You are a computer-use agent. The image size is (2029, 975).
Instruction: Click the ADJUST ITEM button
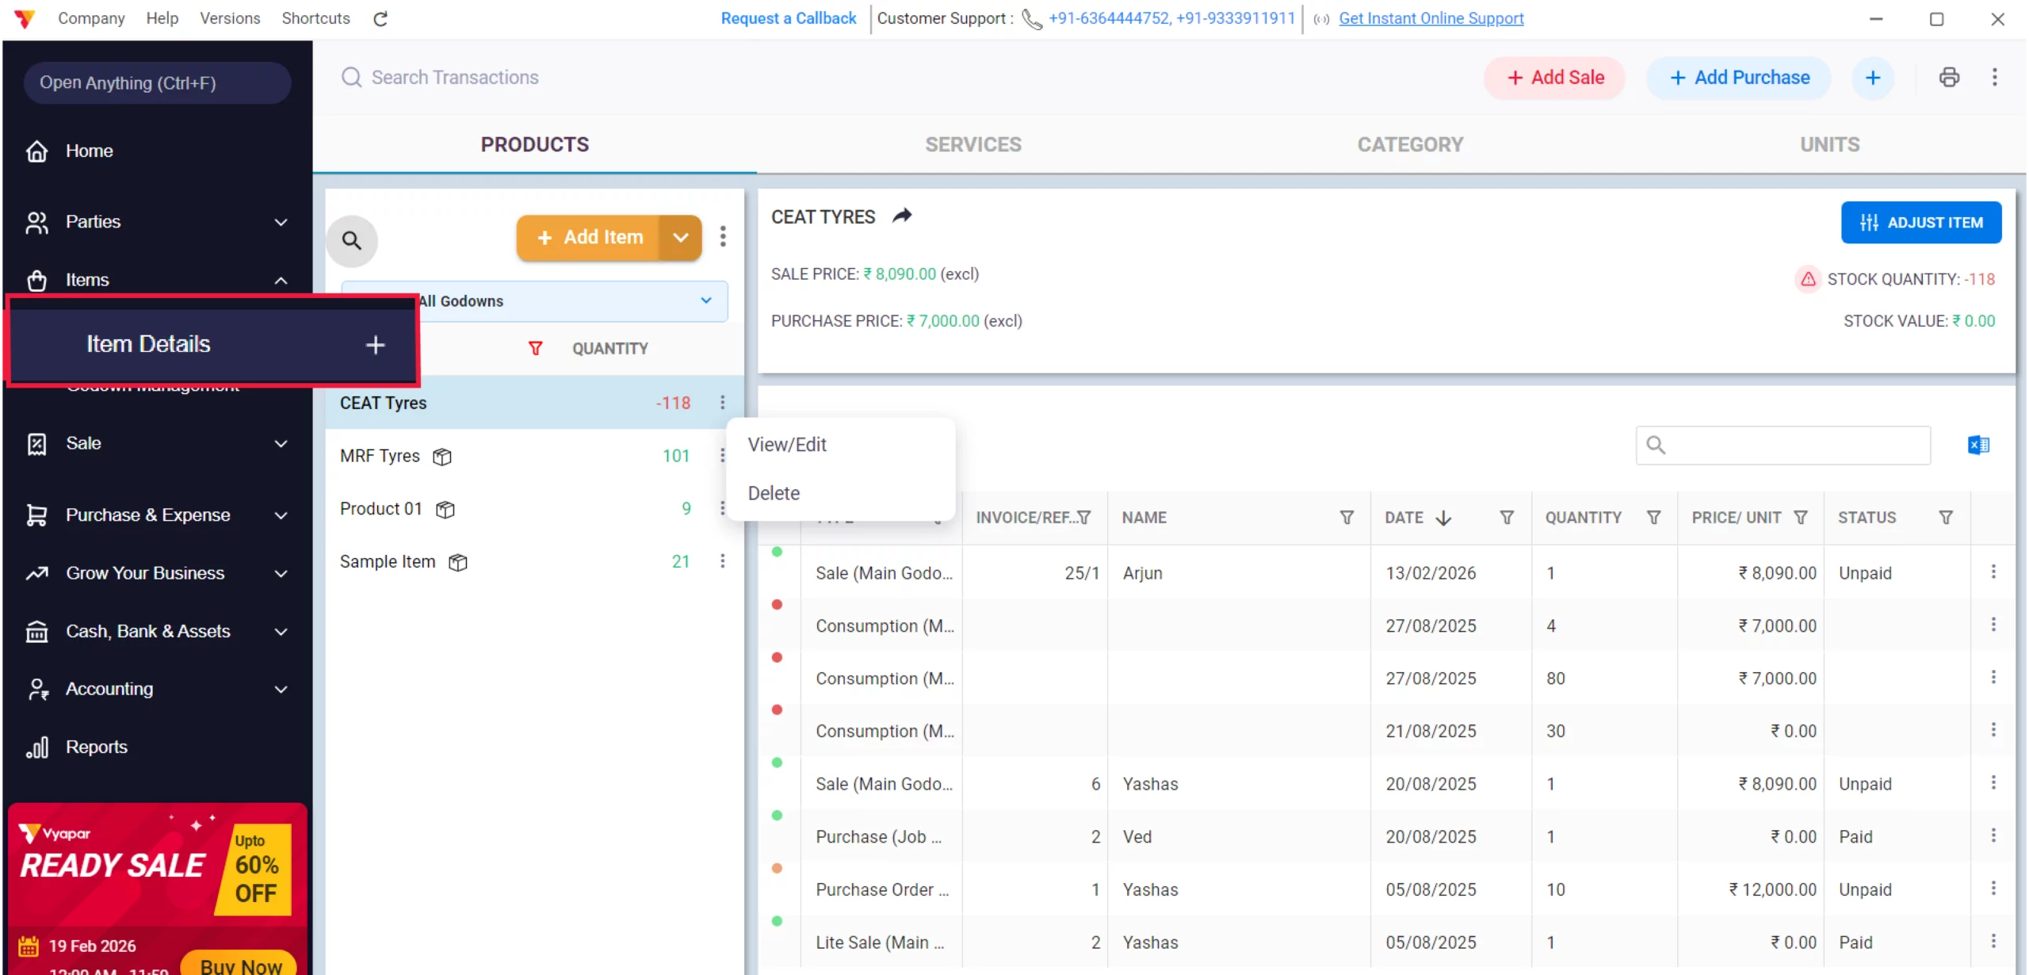pos(1920,223)
